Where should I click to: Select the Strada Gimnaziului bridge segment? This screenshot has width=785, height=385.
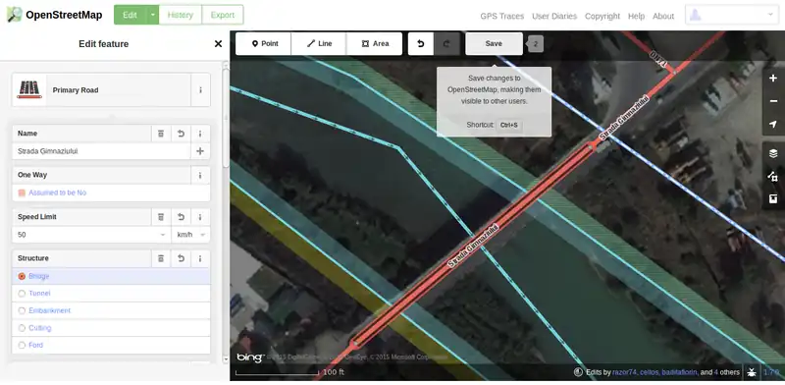[x=473, y=246]
